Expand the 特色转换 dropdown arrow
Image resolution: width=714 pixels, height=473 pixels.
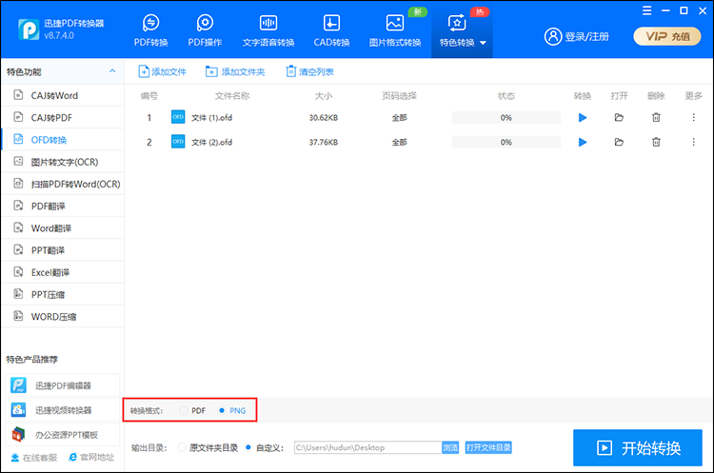[483, 43]
